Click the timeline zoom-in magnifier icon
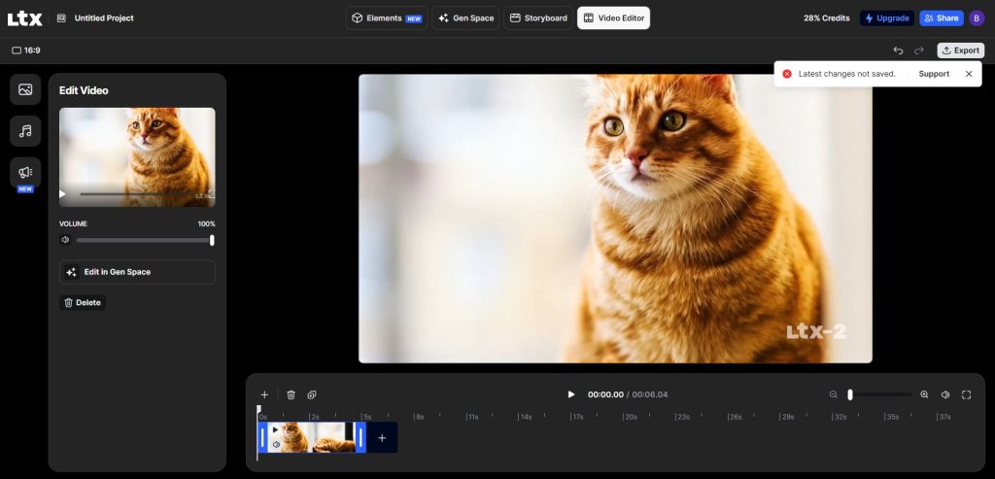 [x=924, y=394]
